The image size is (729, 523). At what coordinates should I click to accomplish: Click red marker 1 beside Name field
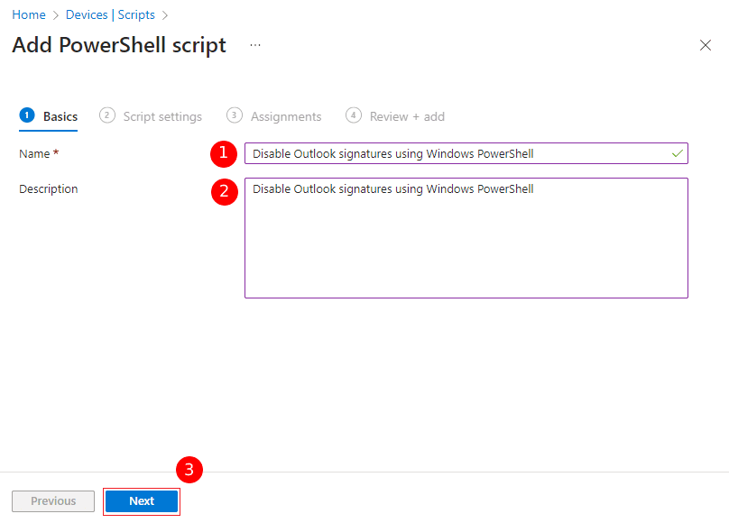224,153
